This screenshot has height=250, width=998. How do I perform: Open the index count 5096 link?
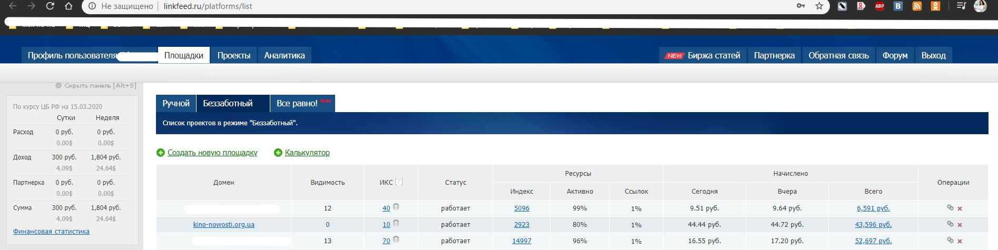tap(522, 208)
